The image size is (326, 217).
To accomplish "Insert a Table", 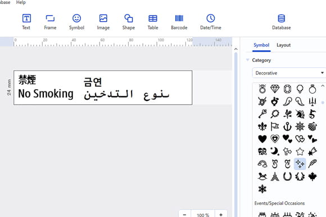I will tap(153, 22).
